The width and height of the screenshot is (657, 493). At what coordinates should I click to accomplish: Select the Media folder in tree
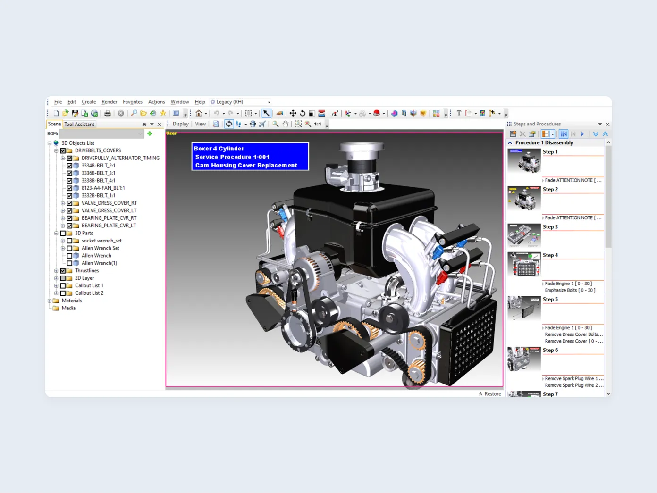(x=68, y=309)
